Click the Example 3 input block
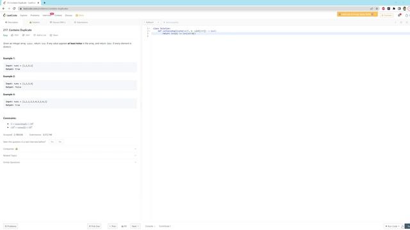Image resolution: width=410 pixels, height=230 pixels. click(70, 103)
